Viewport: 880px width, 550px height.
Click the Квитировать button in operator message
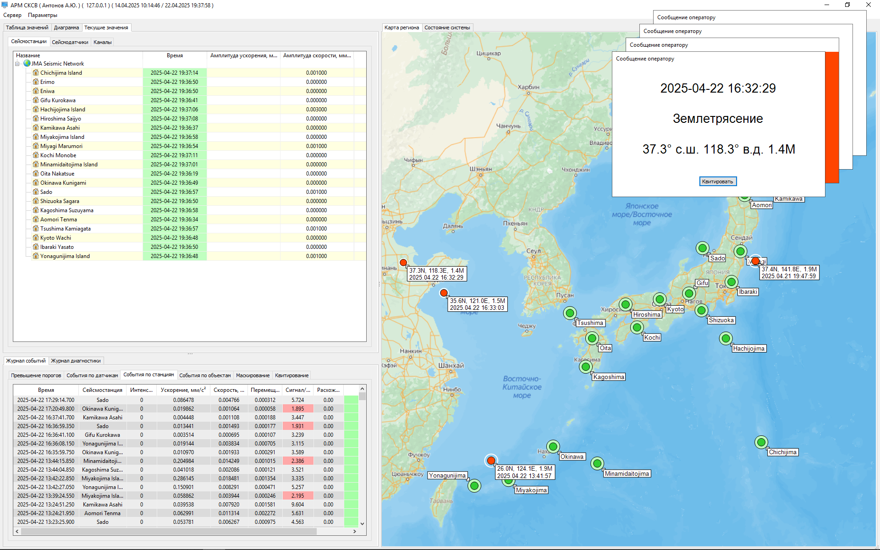pos(718,181)
